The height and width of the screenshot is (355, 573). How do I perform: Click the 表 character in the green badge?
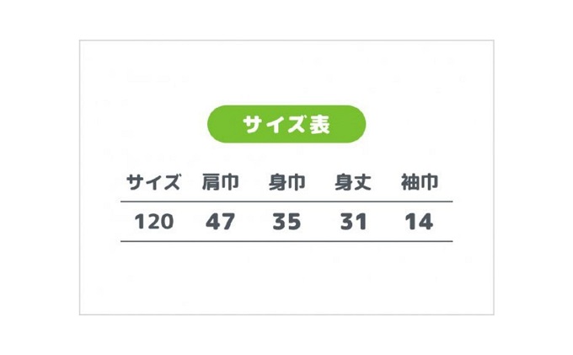click(x=319, y=124)
